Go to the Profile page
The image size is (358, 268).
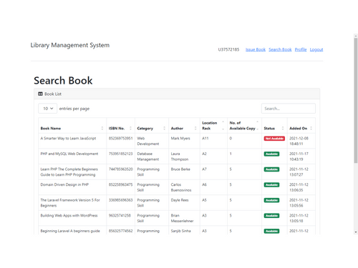point(301,49)
